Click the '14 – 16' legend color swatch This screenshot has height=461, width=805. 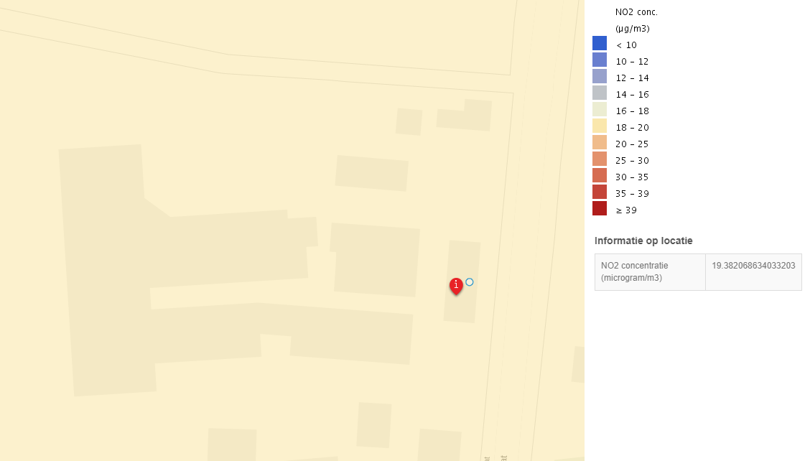600,93
